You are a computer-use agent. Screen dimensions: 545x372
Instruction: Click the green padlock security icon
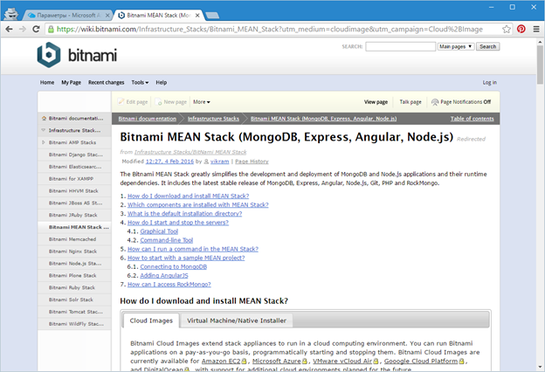click(51, 29)
